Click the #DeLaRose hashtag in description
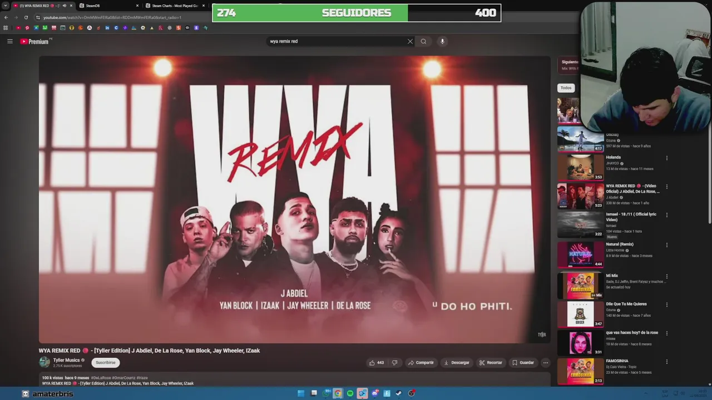Image resolution: width=712 pixels, height=400 pixels. 101,378
